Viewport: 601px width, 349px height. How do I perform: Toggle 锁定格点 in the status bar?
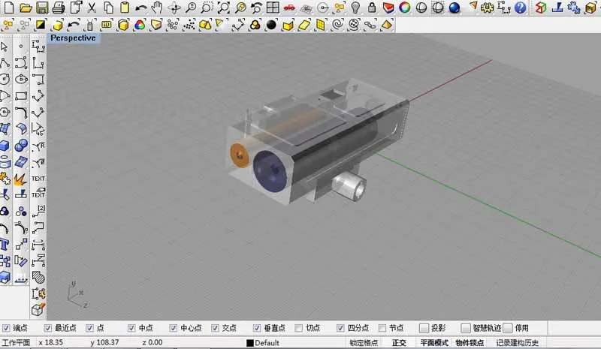[x=364, y=343]
